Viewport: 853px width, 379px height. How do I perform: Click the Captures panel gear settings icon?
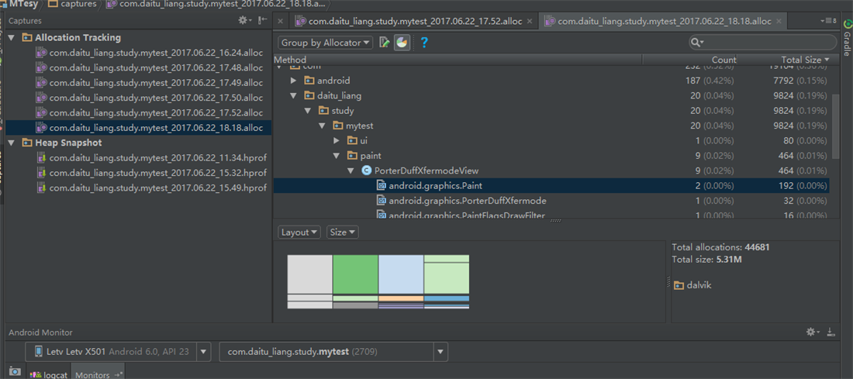(243, 21)
